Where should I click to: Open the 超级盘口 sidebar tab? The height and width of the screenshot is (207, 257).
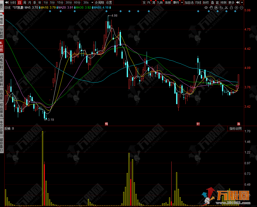[x=2, y=145]
